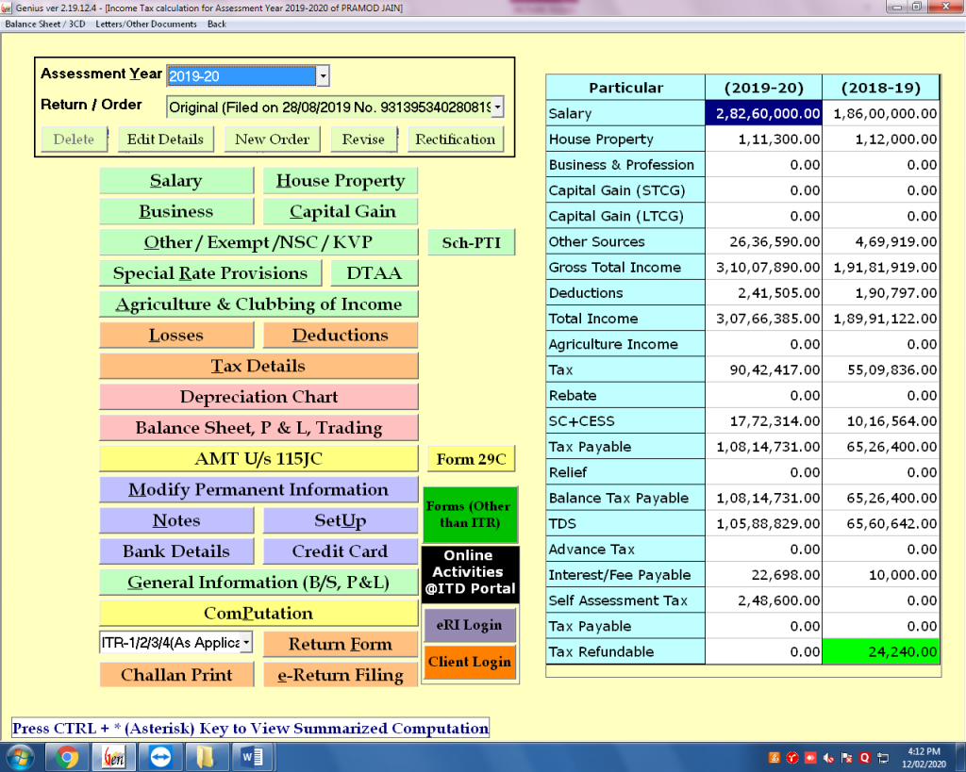Open the Salary section

[x=175, y=180]
